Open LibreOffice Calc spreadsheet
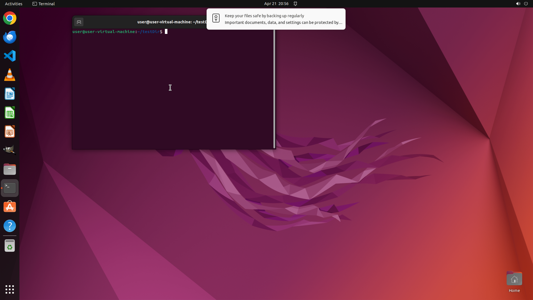This screenshot has width=533, height=300. coord(10,113)
